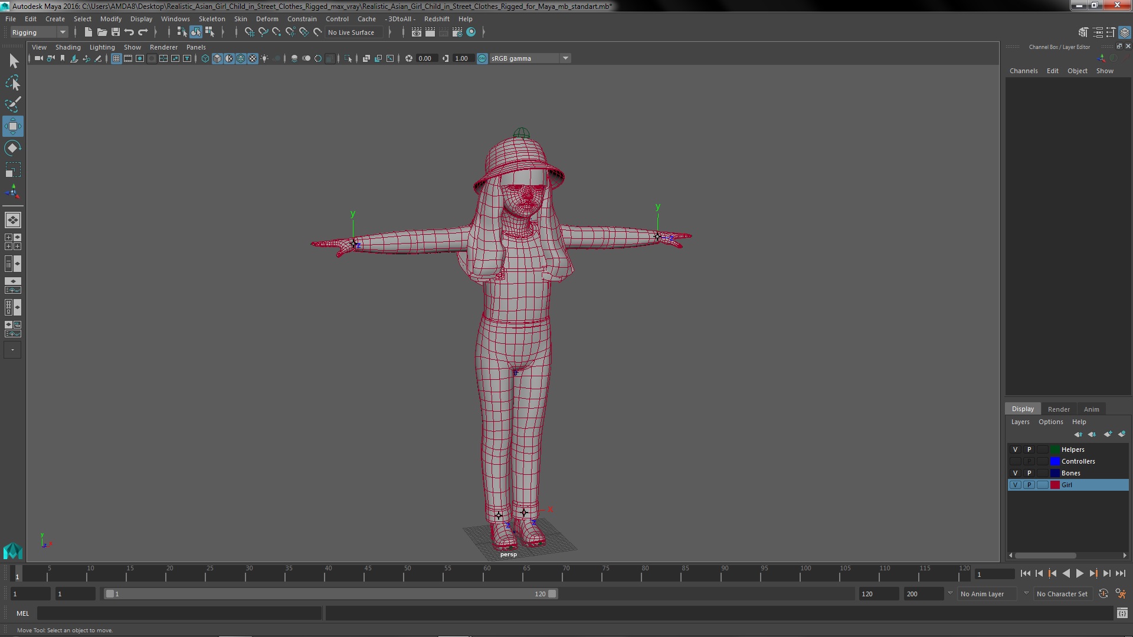Toggle film gate display

128,58
